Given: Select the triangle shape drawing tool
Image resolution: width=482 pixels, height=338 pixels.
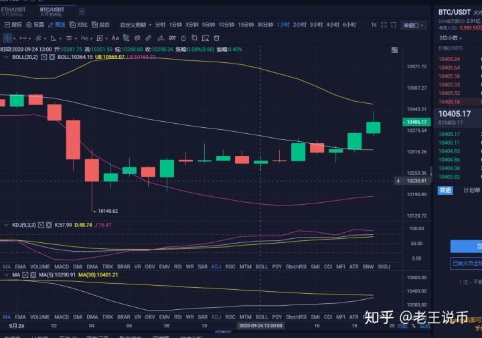Looking at the screenshot, I should pyautogui.click(x=54, y=38).
